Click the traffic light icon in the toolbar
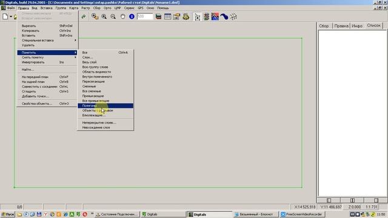Image resolution: width=388 pixels, height=218 pixels. [206, 16]
